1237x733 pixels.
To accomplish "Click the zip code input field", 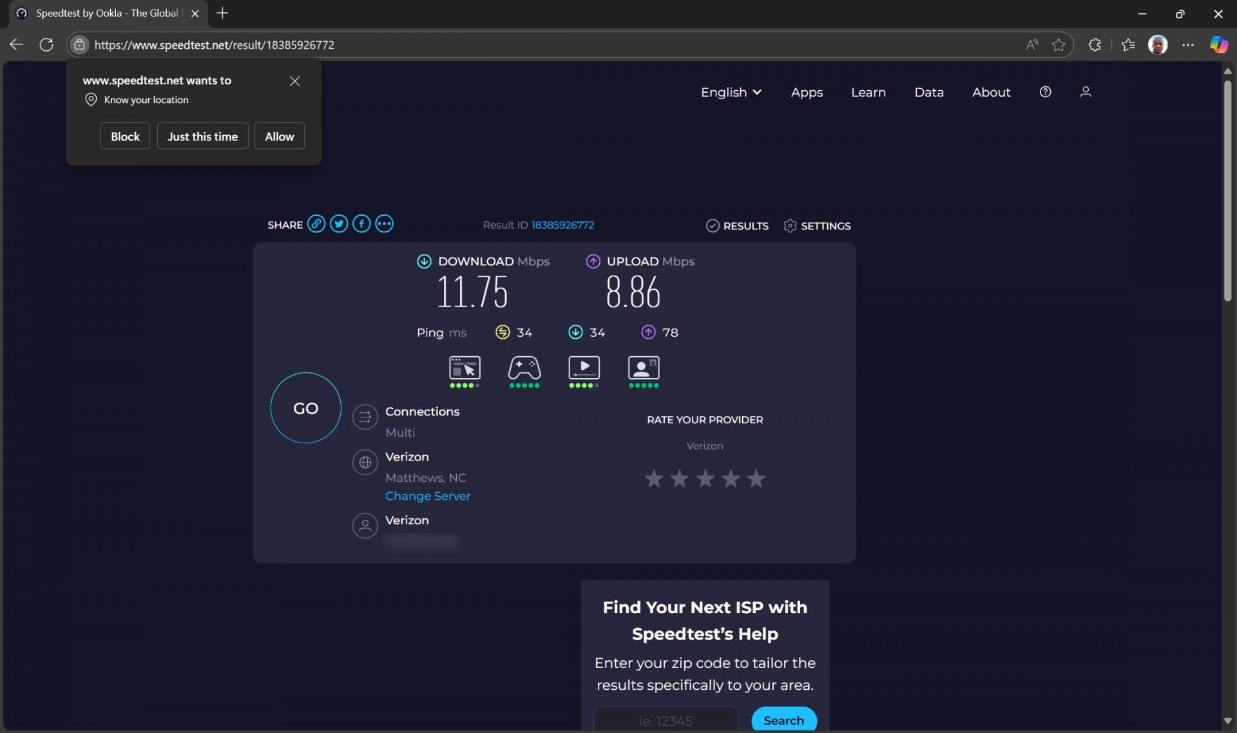I will [665, 719].
